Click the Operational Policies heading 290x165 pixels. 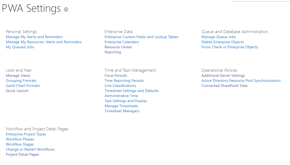click(x=220, y=70)
